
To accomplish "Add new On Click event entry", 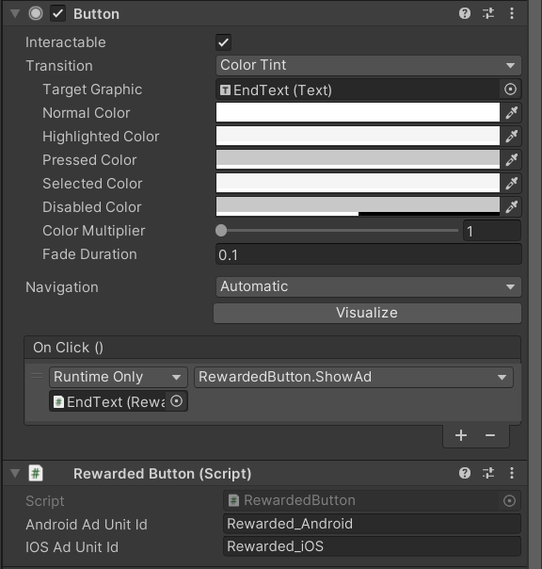I will click(461, 435).
